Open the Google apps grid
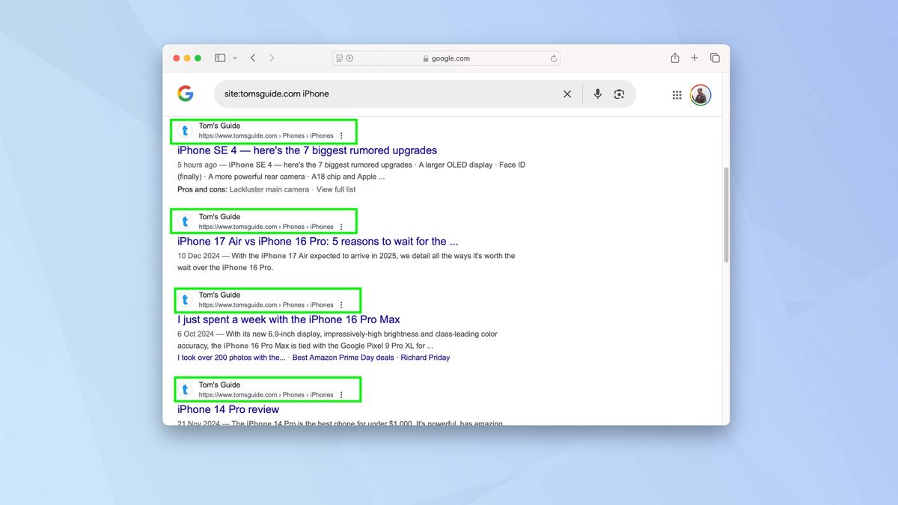The image size is (898, 505). 676,94
